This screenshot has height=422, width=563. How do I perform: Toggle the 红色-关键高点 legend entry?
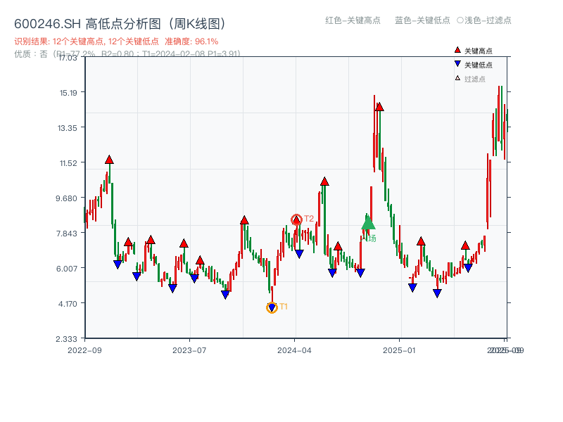click(351, 21)
